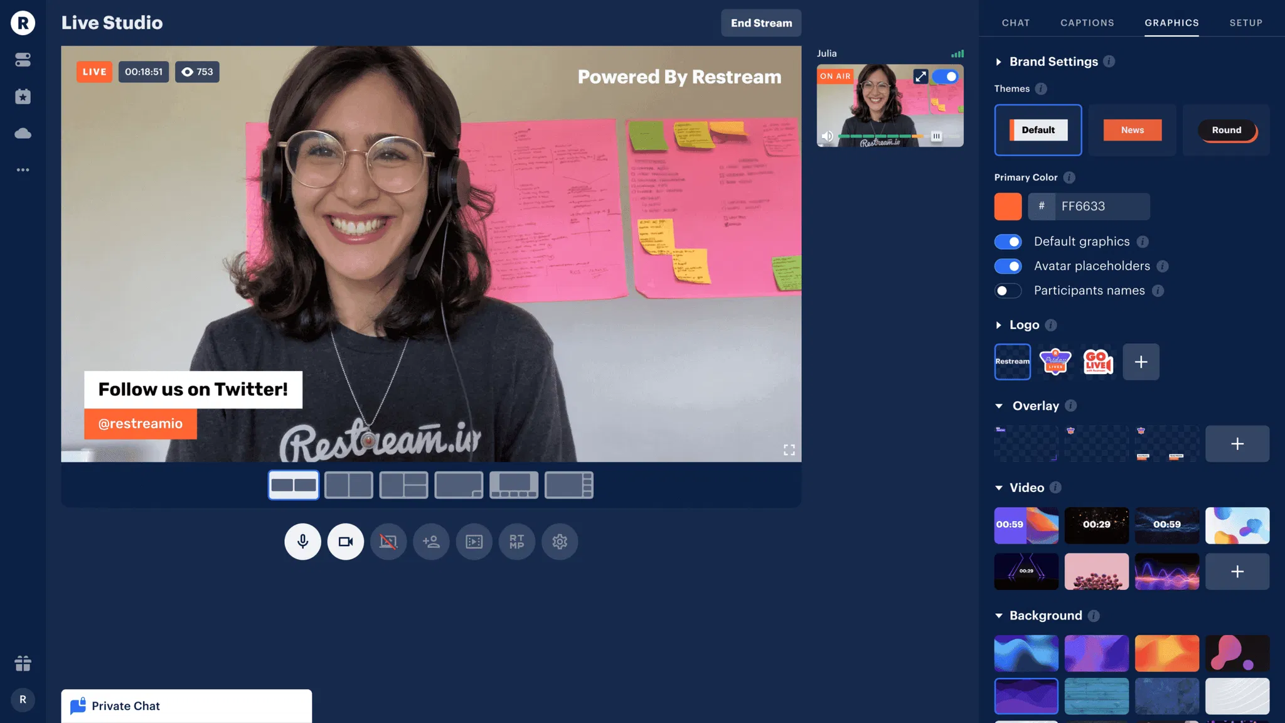Screen dimensions: 1285x723
Task: Turn off the camera button
Action: click(345, 541)
